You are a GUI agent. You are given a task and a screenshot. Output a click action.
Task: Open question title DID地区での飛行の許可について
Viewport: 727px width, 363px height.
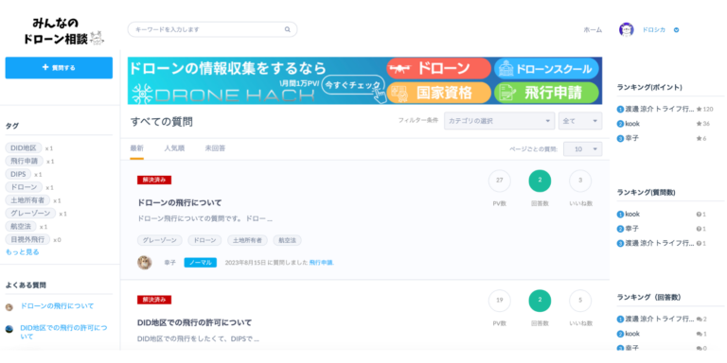click(195, 322)
